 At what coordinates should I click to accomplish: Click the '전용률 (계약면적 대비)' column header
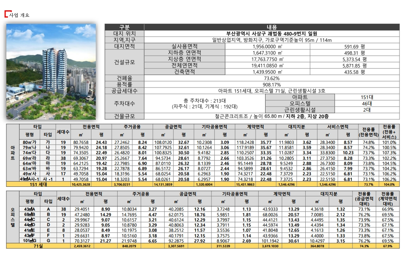tap(388, 199)
